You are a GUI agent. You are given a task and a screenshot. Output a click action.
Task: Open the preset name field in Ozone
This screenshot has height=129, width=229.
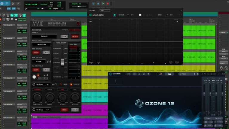[186, 74]
